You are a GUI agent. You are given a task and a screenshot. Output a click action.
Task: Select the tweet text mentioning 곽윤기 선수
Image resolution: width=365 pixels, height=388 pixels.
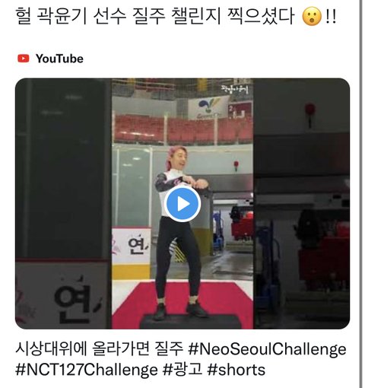point(176,16)
